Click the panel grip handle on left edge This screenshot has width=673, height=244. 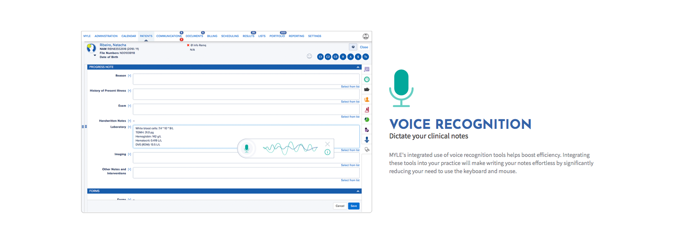tap(84, 127)
